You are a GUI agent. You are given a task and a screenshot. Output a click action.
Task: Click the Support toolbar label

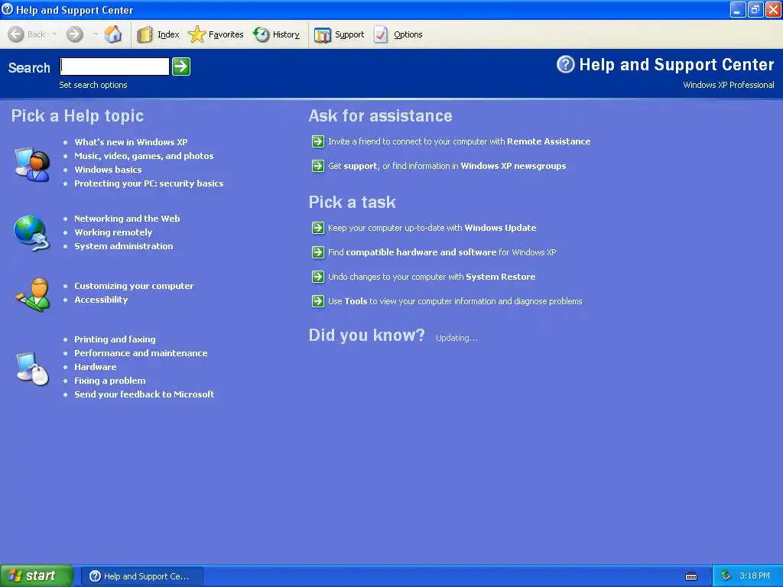[349, 34]
